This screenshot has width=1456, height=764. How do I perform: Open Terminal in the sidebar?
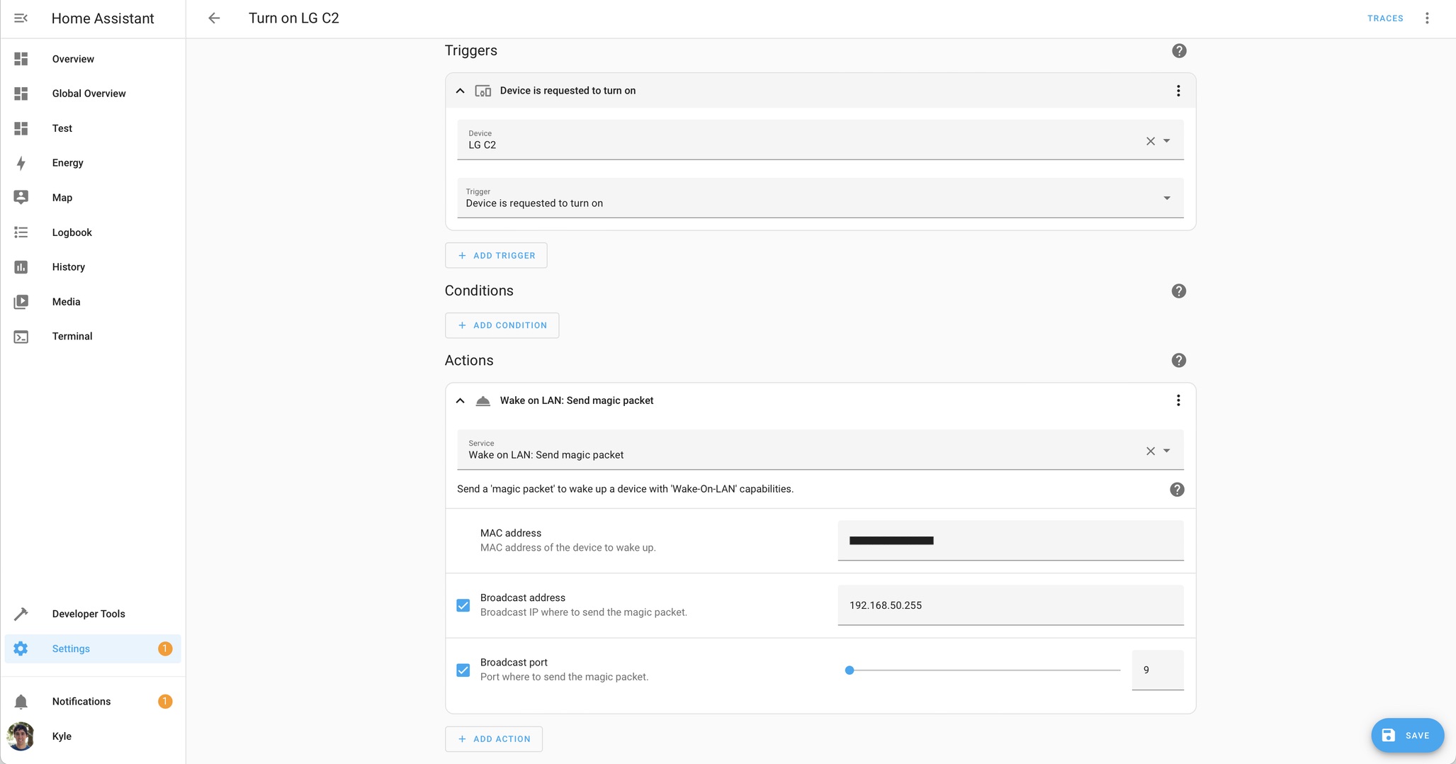coord(93,337)
